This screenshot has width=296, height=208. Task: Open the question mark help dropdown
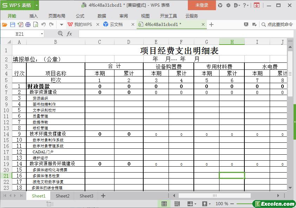[245, 5]
